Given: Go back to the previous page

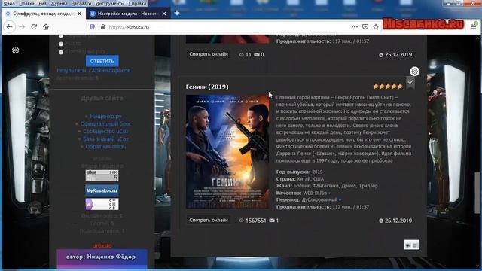Looking at the screenshot, I should [9, 27].
